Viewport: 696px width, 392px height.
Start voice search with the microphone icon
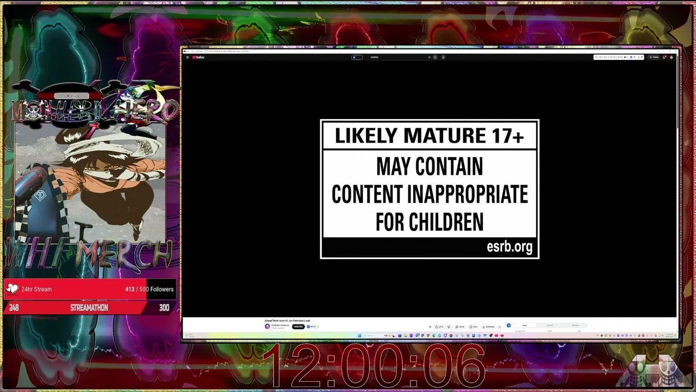pyautogui.click(x=443, y=57)
